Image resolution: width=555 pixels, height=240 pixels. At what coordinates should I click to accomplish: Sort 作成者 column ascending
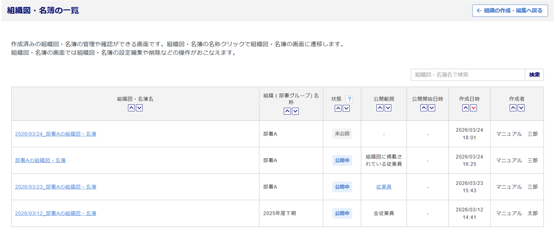[513, 108]
